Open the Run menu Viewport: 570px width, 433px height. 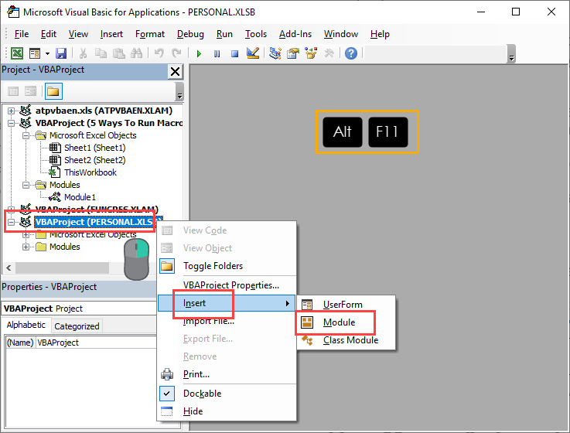point(224,34)
